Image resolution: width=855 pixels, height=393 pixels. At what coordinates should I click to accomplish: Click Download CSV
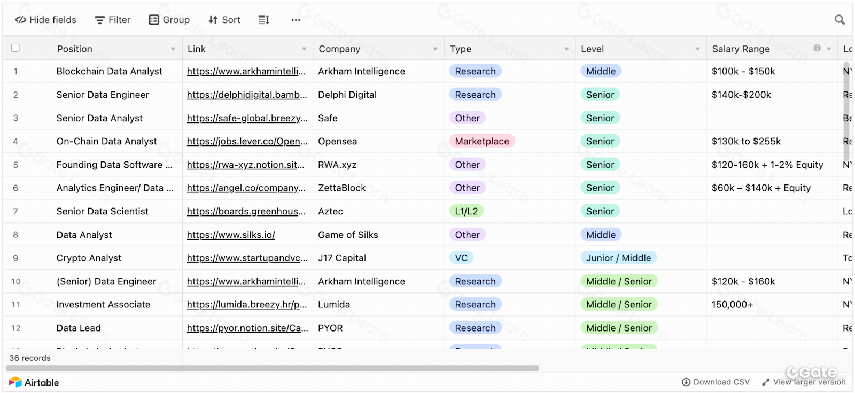tap(716, 382)
